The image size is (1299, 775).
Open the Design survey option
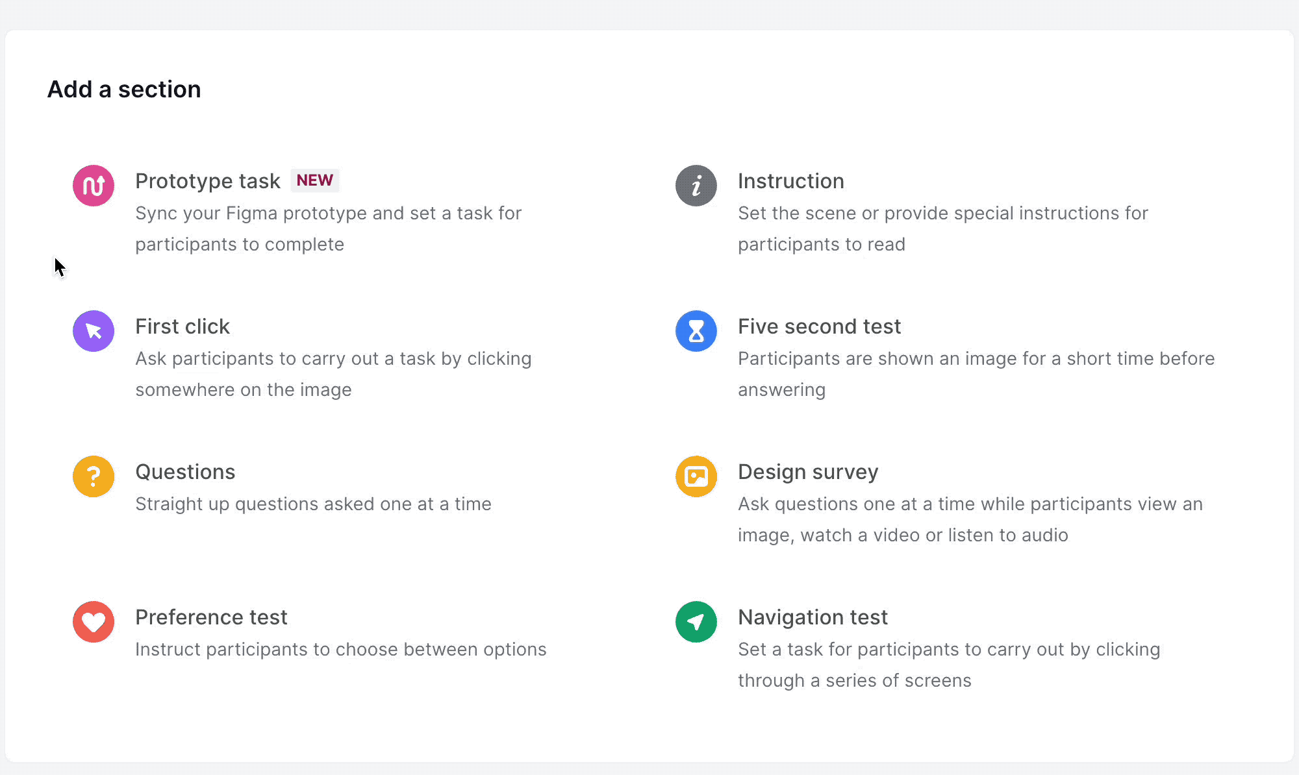(x=807, y=472)
